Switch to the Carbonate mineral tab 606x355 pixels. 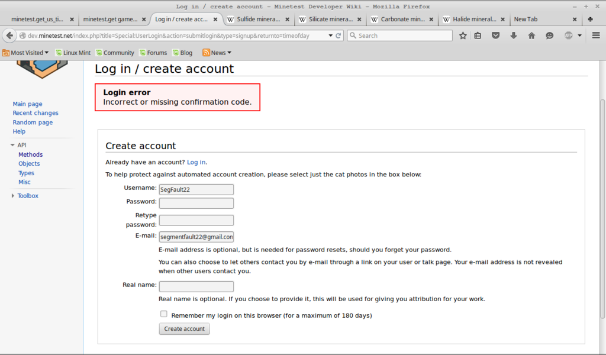click(402, 19)
